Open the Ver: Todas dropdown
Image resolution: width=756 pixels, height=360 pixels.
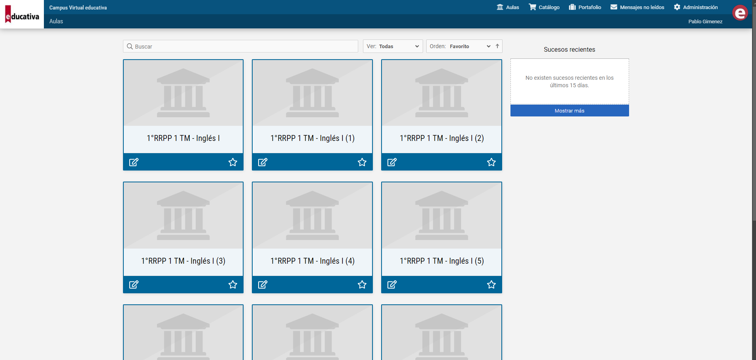coord(393,46)
